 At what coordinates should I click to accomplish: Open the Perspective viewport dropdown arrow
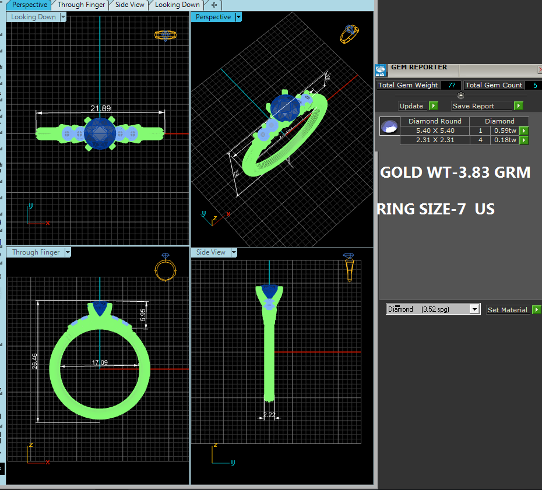(x=238, y=17)
